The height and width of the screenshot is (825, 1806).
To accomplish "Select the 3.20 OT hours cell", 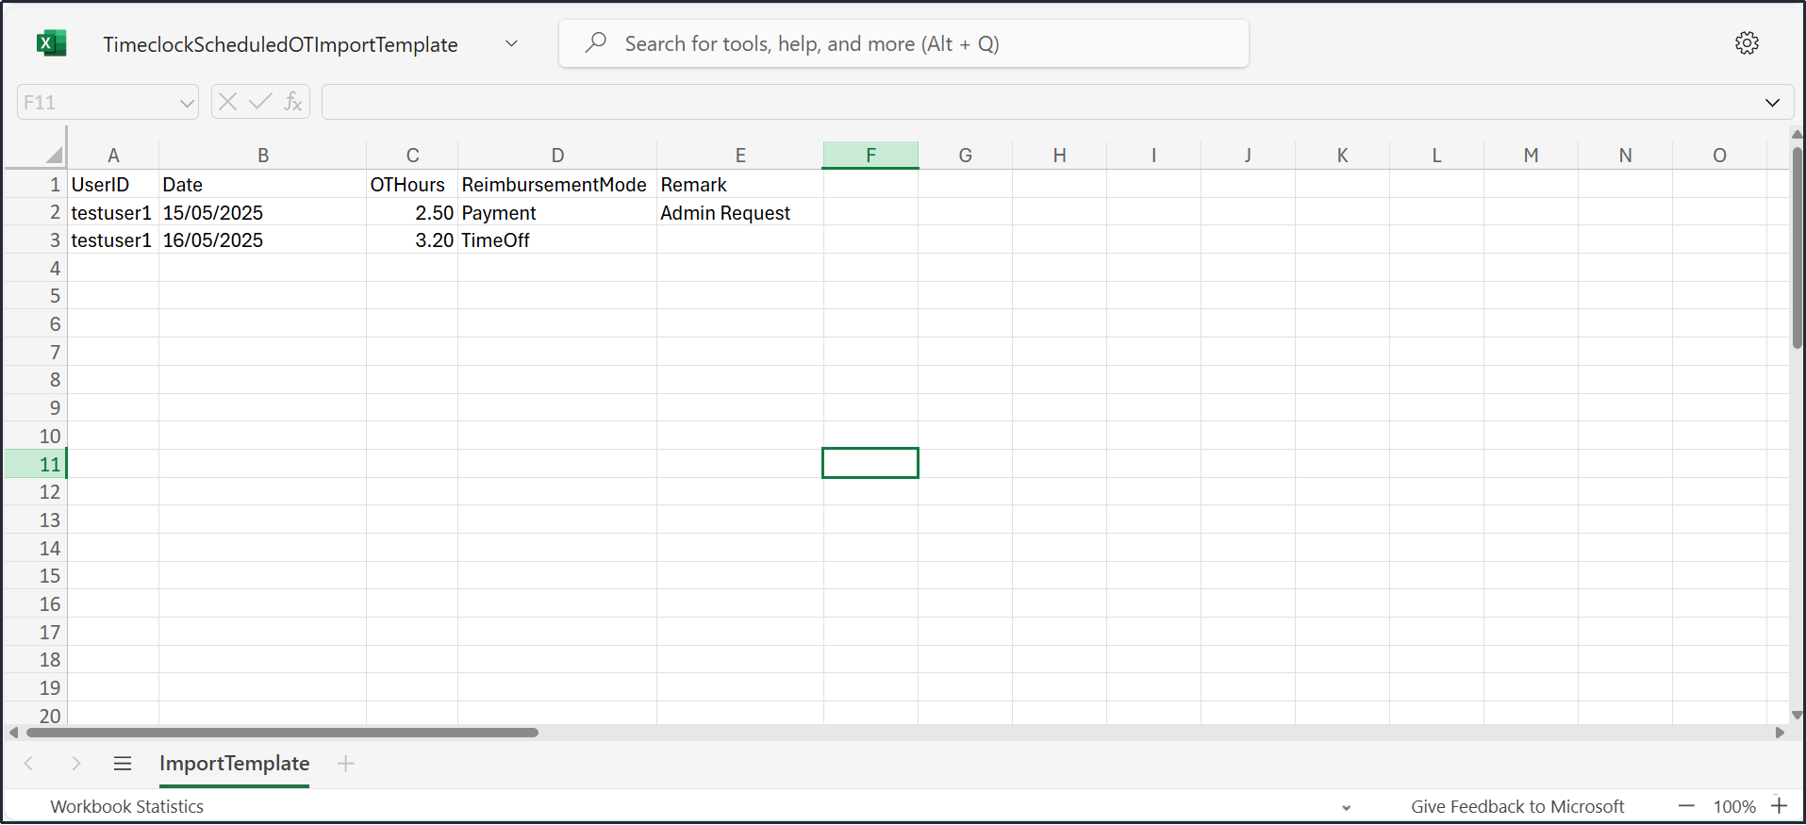I will pyautogui.click(x=412, y=240).
